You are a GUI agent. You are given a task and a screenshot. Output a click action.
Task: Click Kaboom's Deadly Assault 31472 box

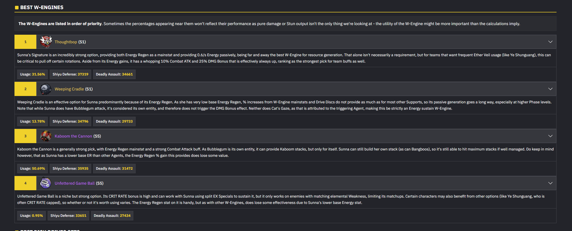click(114, 168)
